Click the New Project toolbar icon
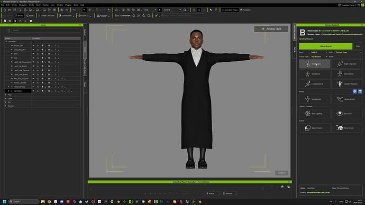This screenshot has height=205, width=365. tap(4, 10)
